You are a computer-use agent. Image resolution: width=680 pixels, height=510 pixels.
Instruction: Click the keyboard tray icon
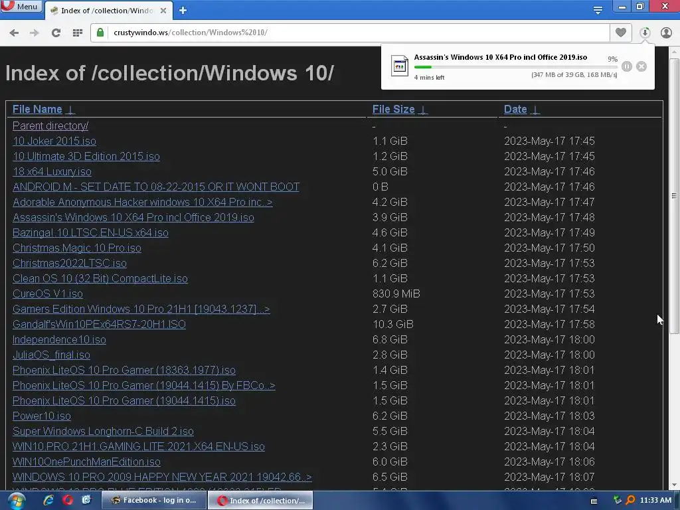tap(594, 501)
